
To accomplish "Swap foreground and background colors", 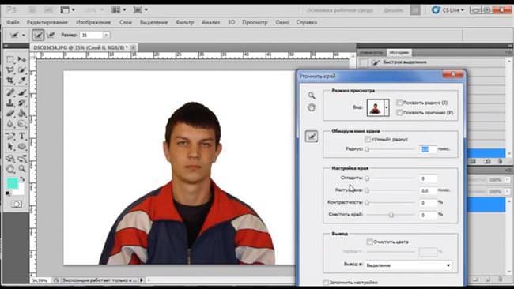I will (22, 178).
